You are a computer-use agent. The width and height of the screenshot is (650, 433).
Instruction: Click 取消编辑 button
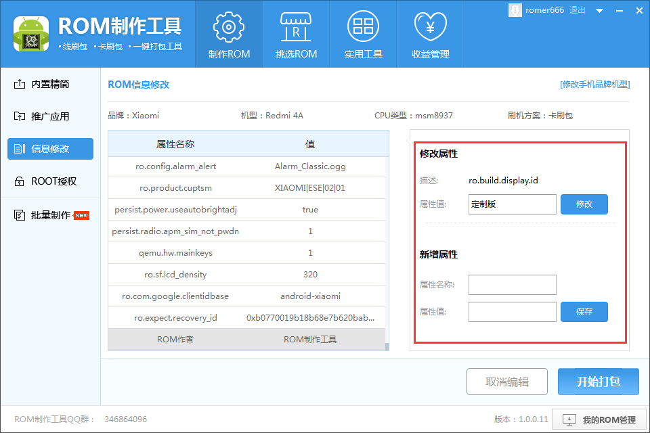507,382
